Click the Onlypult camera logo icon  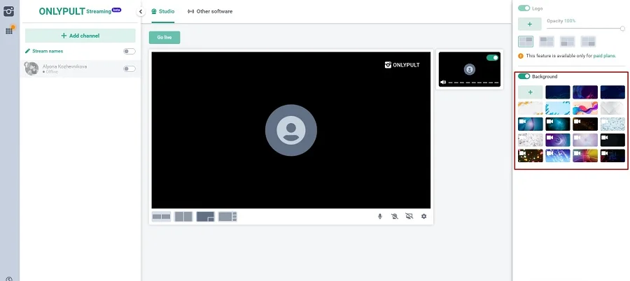pos(10,10)
